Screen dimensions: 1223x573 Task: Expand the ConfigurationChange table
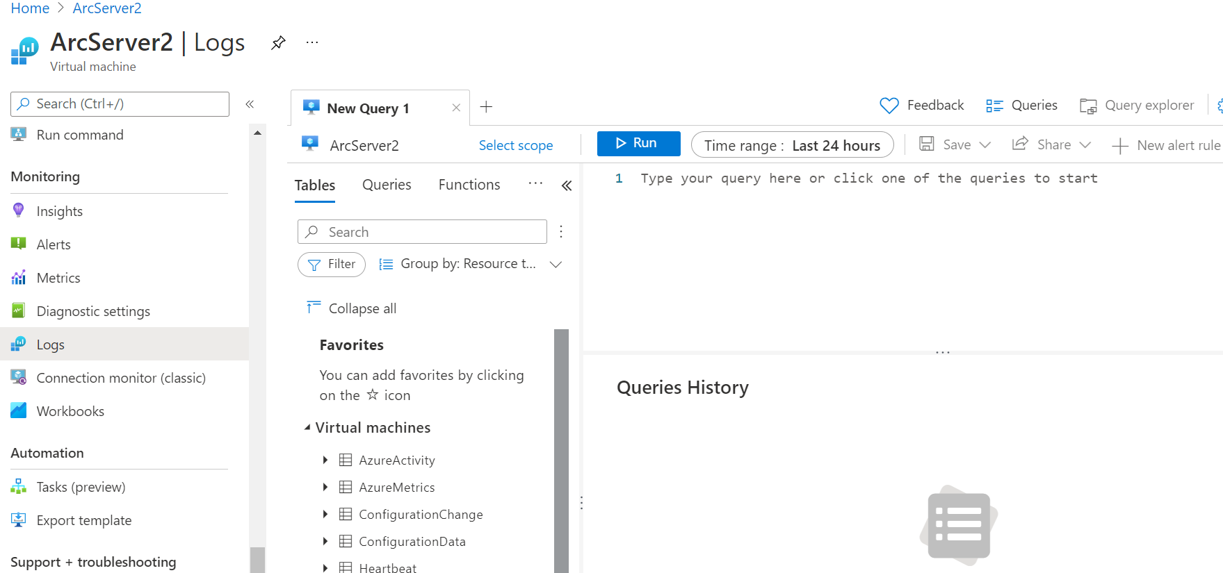point(325,514)
